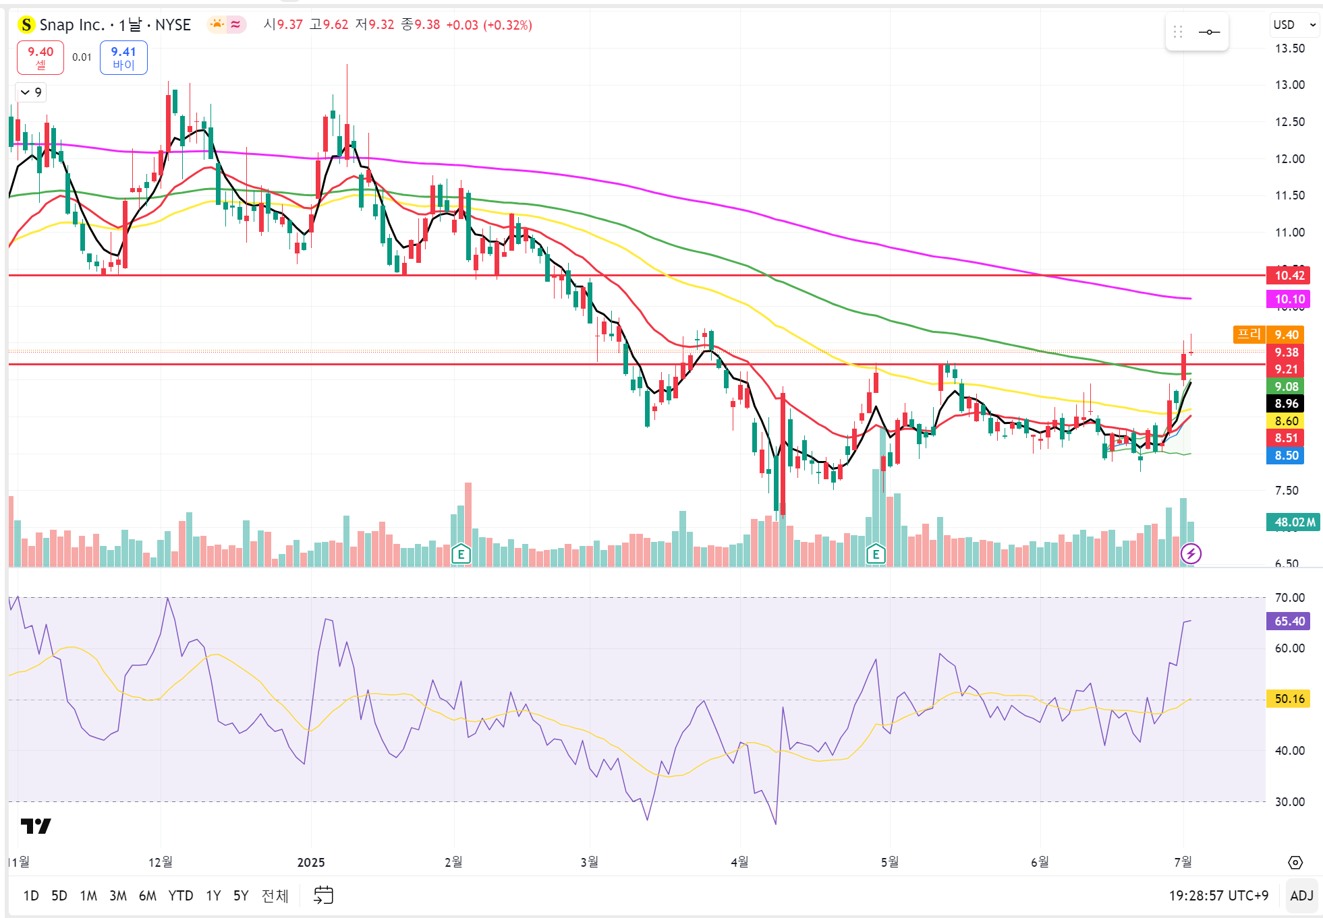
Task: Click the 8.50 blue price label
Action: [1286, 456]
